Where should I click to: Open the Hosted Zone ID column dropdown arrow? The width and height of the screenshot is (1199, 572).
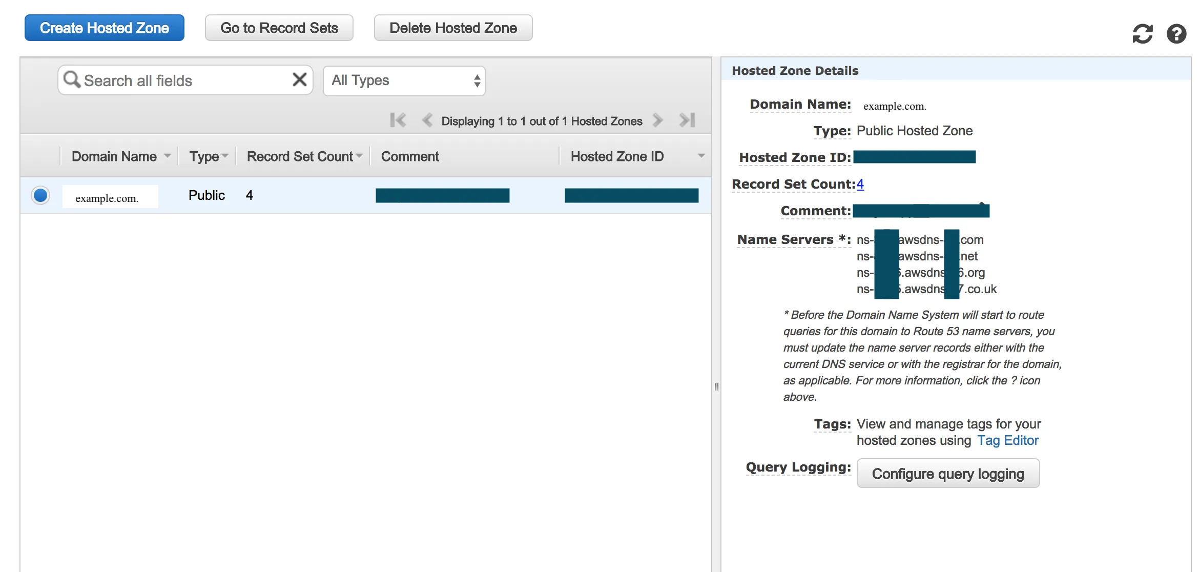coord(701,156)
